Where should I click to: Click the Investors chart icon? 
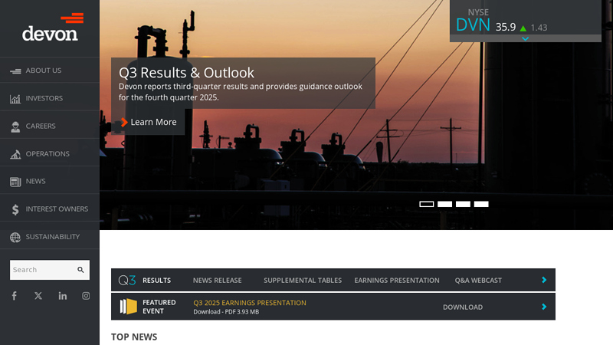coord(15,99)
